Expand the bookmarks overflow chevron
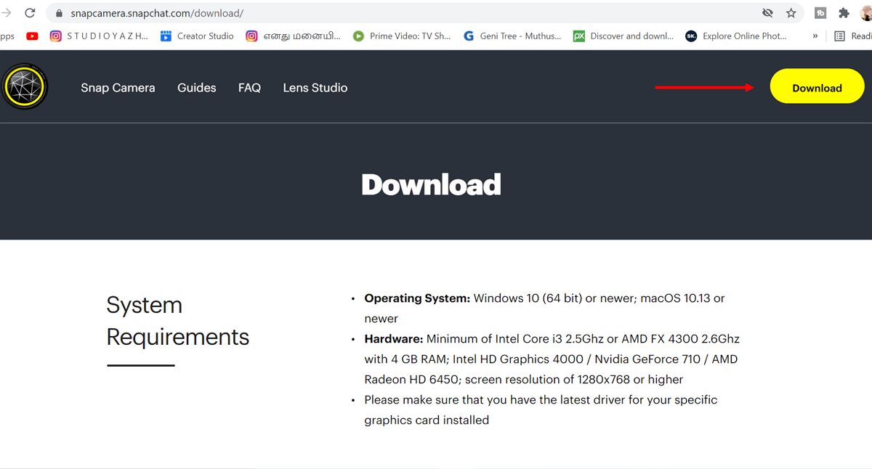This screenshot has height=469, width=872. [x=815, y=36]
